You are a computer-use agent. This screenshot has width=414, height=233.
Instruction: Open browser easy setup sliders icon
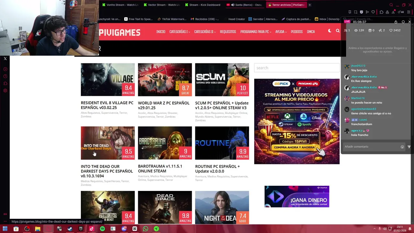tap(409, 12)
